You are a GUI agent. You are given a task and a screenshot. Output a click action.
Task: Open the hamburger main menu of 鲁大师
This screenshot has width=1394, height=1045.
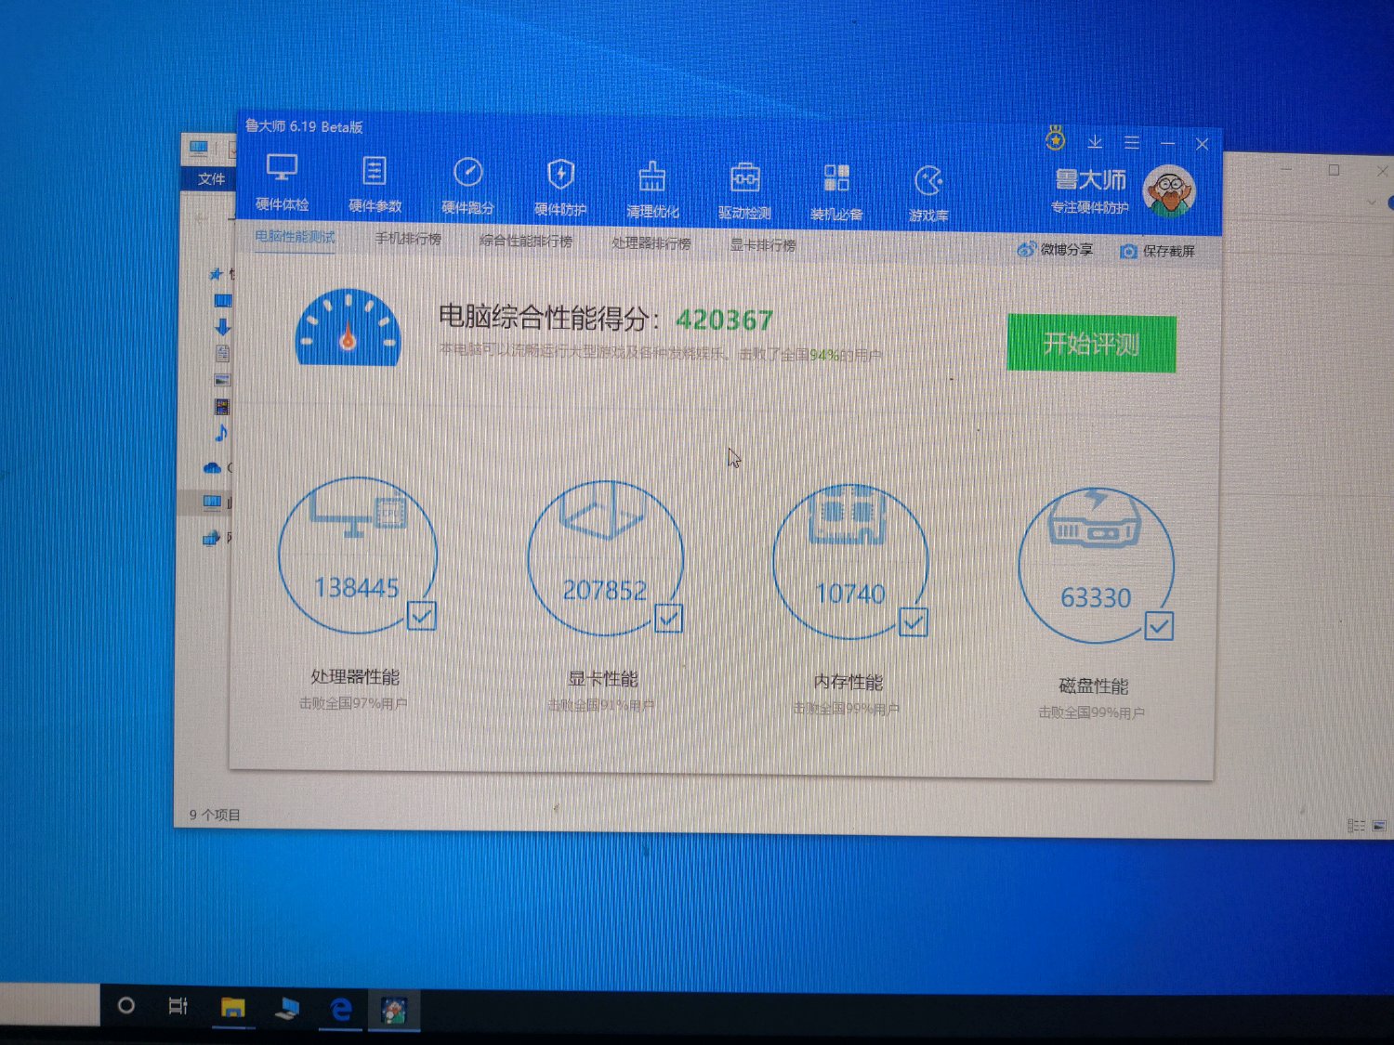(x=1131, y=142)
